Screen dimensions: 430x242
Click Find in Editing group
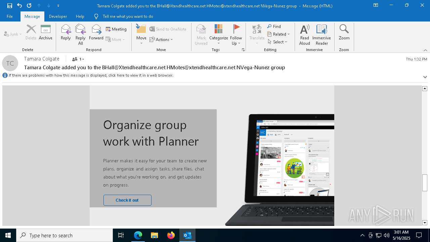[274, 26]
